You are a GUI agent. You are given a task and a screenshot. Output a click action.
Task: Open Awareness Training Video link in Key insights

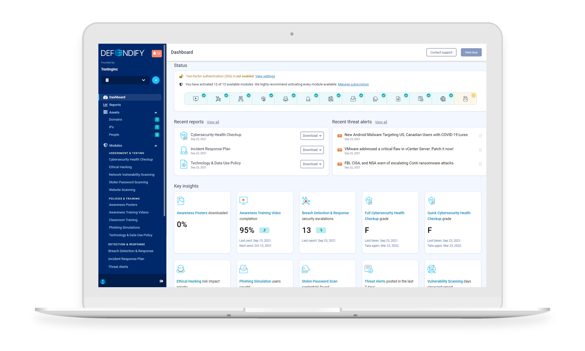260,213
